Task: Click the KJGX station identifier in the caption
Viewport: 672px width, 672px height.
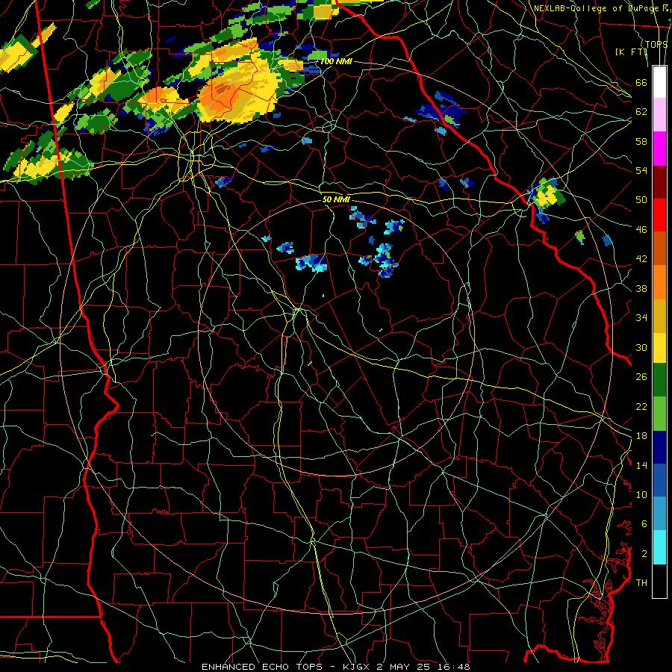Action: [x=358, y=667]
